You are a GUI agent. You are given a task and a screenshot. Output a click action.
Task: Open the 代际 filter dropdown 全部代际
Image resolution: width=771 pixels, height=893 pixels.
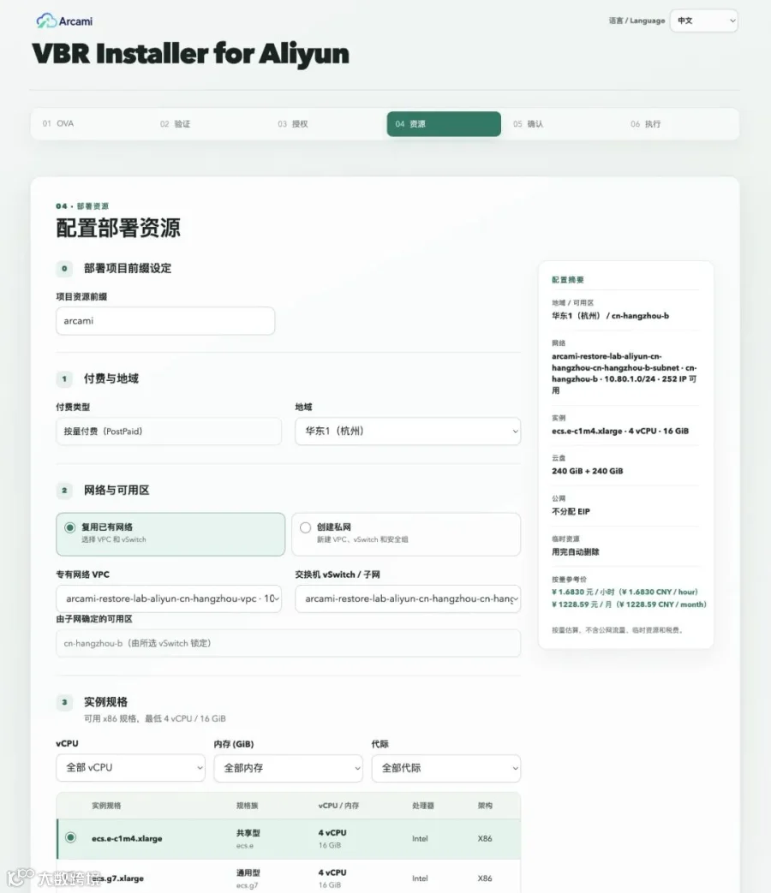pos(445,768)
